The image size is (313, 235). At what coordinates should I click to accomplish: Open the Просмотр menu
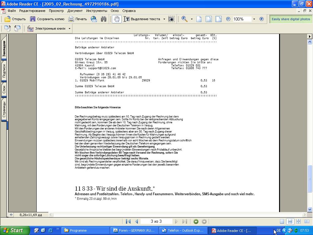click(x=56, y=11)
